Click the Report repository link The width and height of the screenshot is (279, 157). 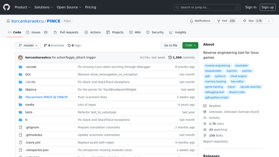coord(216,141)
